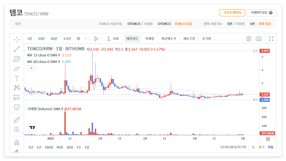Toggle the magnet snap mode
The image size is (286, 161).
(17, 143)
